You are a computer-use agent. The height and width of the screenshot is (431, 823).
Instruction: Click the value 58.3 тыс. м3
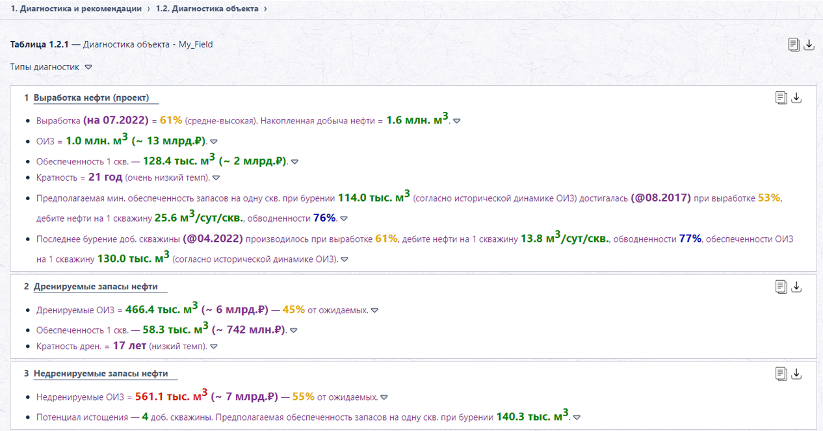(x=176, y=329)
